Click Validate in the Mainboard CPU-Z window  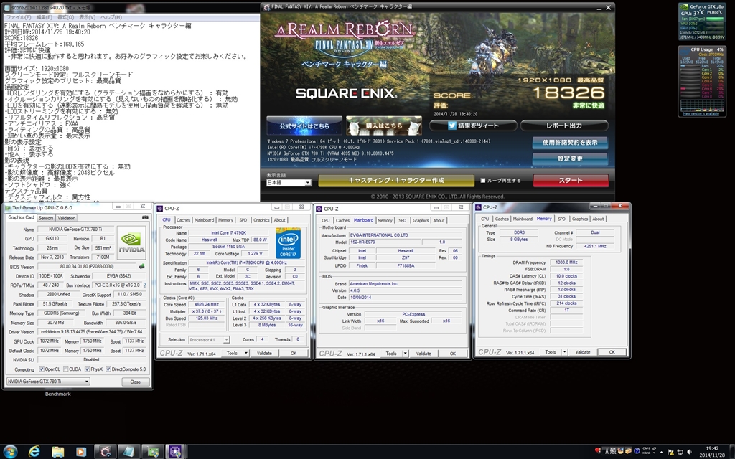point(423,354)
